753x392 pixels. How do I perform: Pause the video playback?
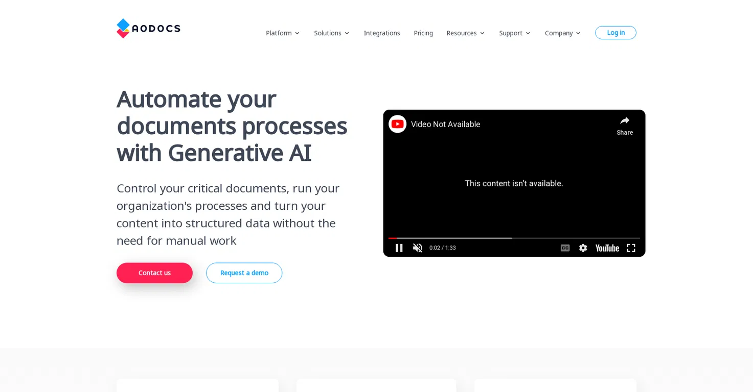399,248
